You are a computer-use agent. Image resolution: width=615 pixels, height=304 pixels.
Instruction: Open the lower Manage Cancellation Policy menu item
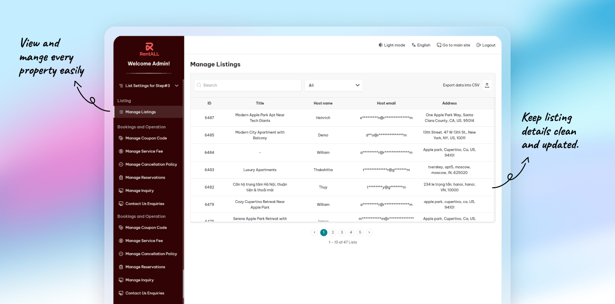click(148, 254)
